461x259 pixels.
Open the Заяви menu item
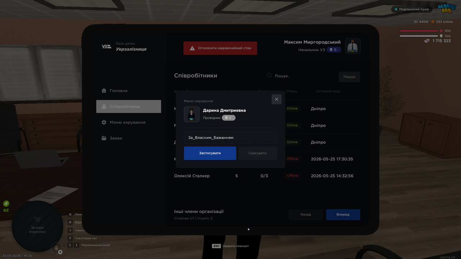129,138
